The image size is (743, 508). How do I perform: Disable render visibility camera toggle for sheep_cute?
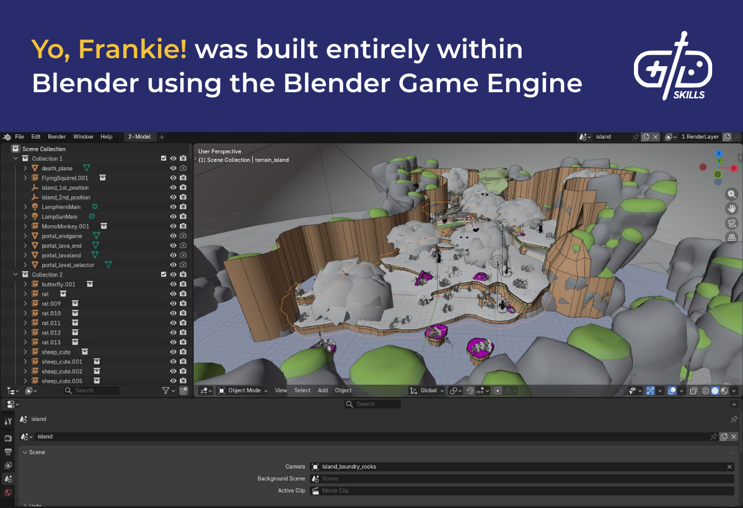(x=183, y=352)
